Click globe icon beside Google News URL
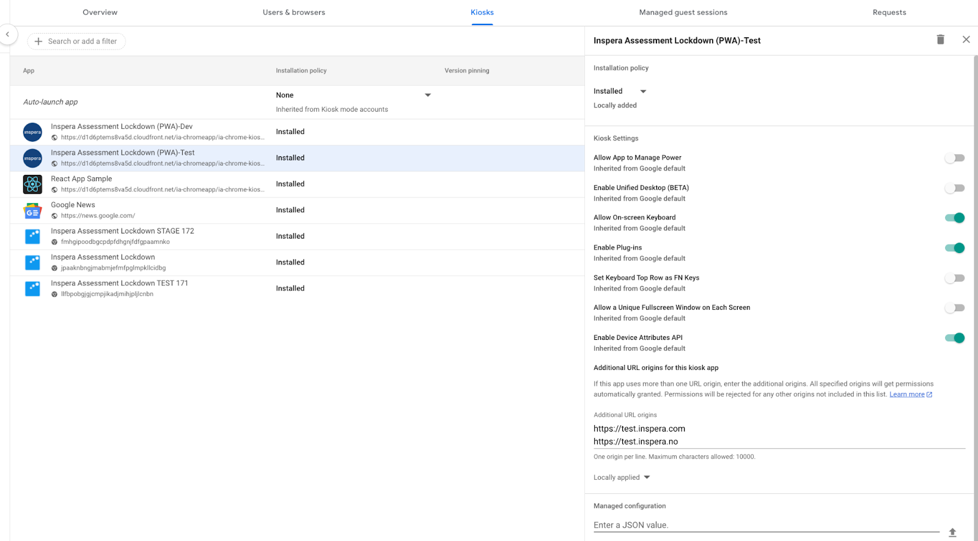The image size is (978, 541). point(54,216)
